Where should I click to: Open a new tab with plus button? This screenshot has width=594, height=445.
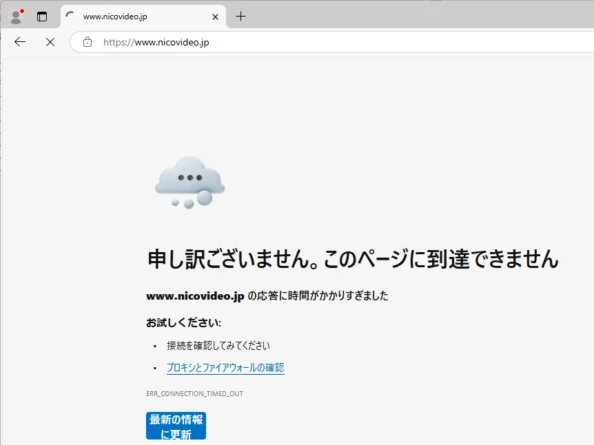pos(240,17)
